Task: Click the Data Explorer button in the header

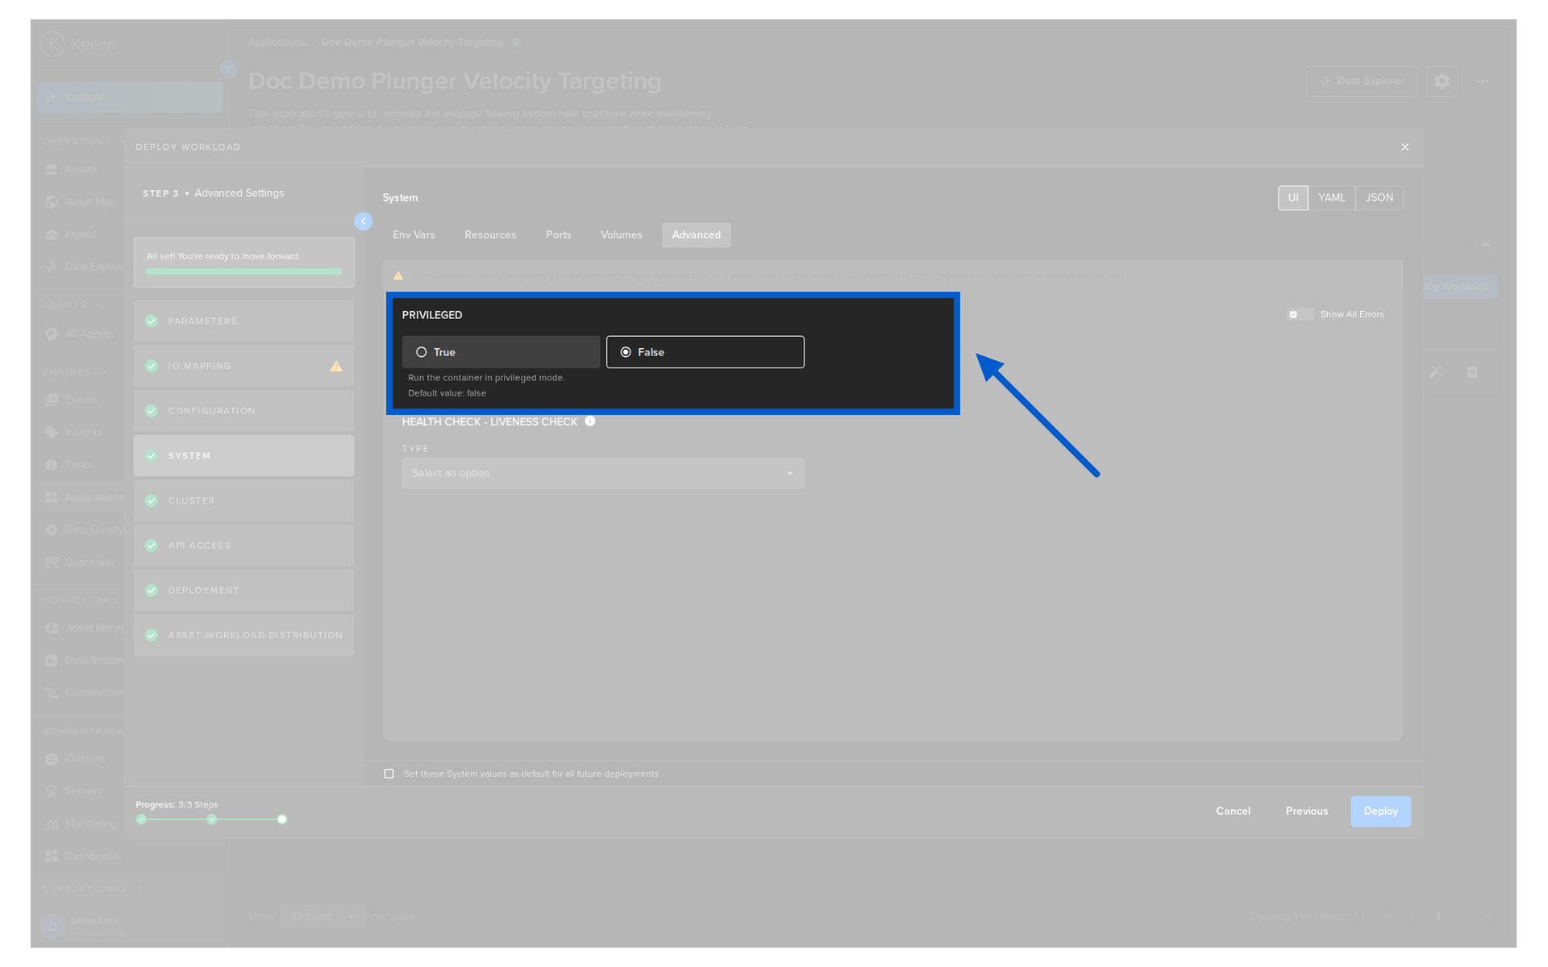Action: [1361, 81]
